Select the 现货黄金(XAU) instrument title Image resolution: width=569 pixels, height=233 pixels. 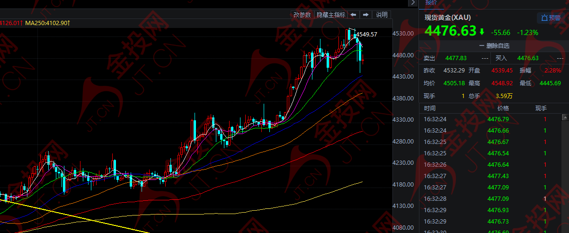[x=447, y=18]
